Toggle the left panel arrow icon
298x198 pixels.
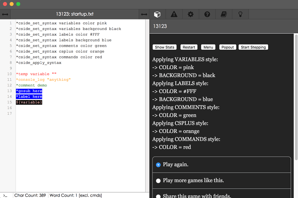[x=5, y=14]
